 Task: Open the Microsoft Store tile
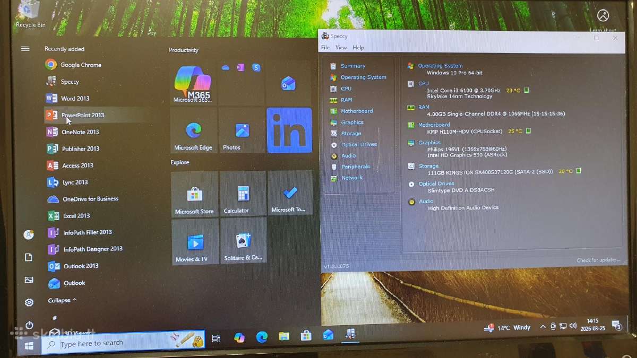coord(194,194)
